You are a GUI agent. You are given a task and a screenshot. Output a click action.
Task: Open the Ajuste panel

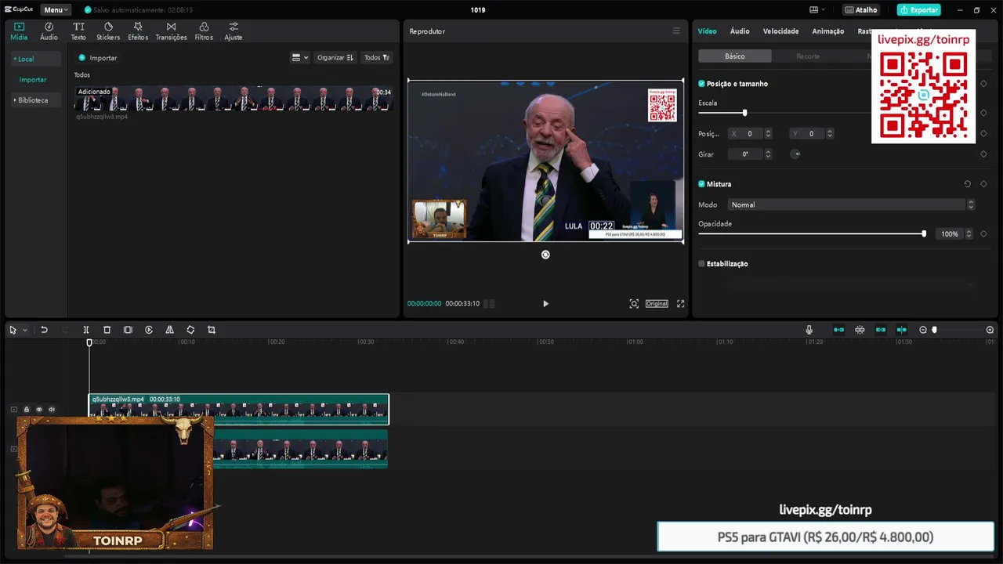234,31
